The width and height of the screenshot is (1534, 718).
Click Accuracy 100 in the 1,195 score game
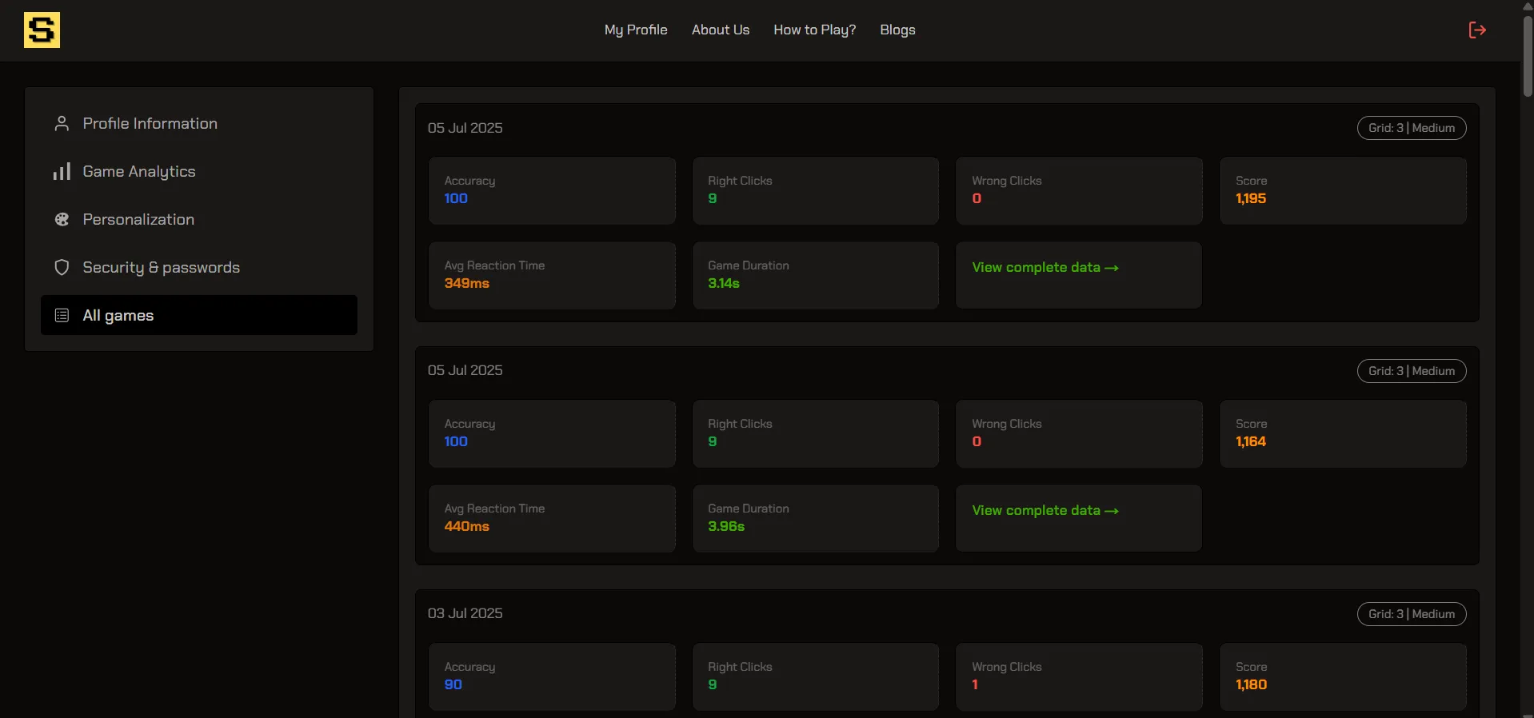[x=552, y=190]
